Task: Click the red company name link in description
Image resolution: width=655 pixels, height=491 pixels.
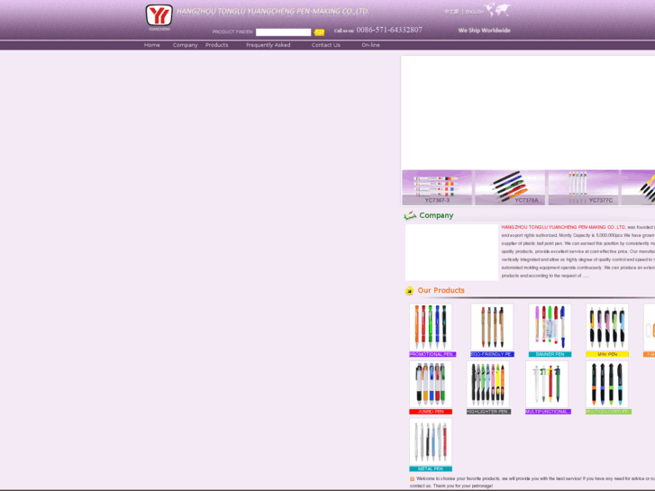Action: [x=563, y=227]
